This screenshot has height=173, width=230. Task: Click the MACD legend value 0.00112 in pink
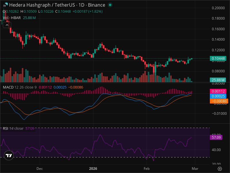(x=45, y=87)
